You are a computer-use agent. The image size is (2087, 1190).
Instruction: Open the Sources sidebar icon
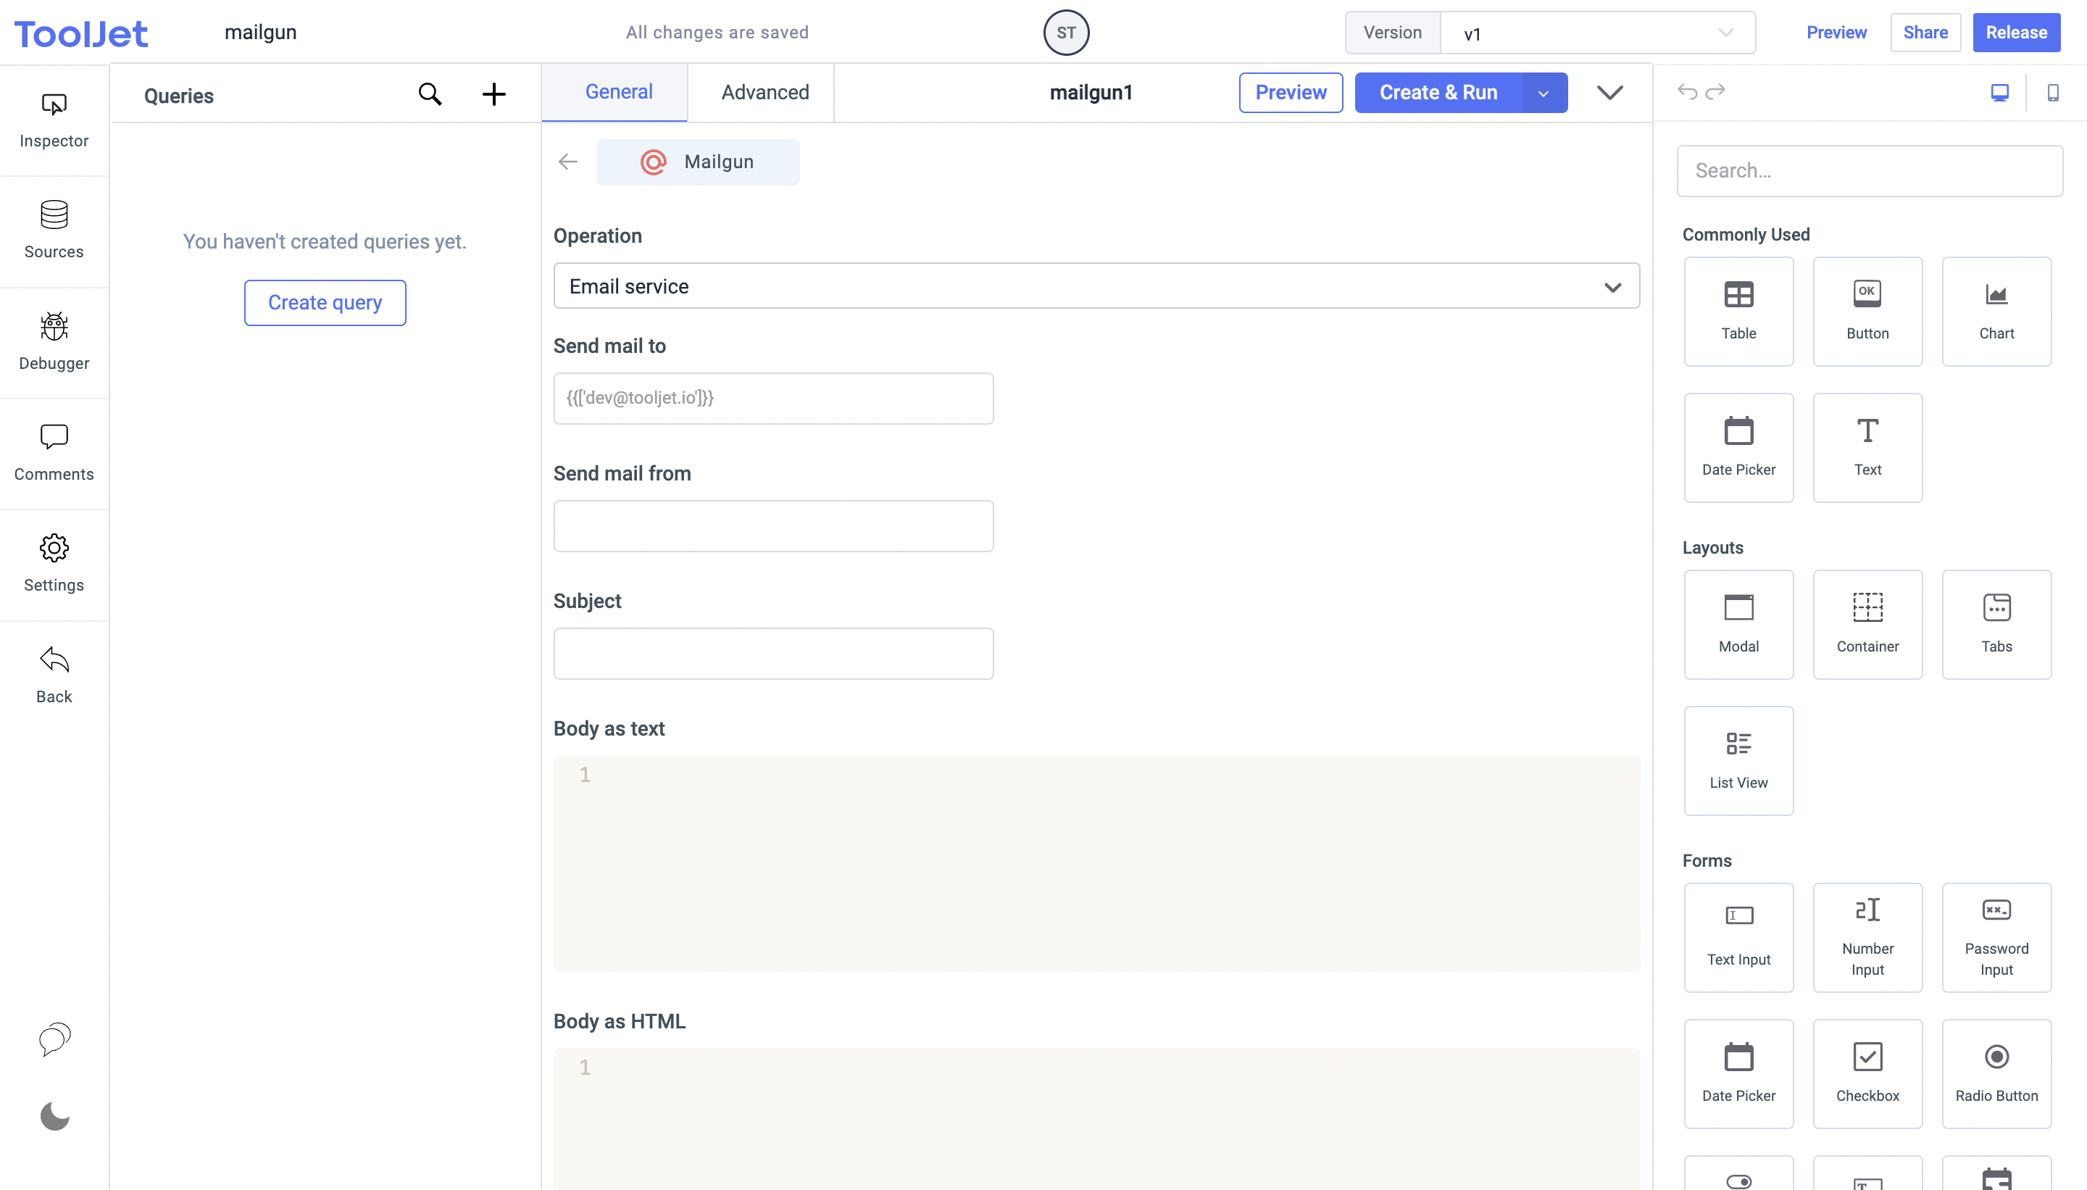54,230
